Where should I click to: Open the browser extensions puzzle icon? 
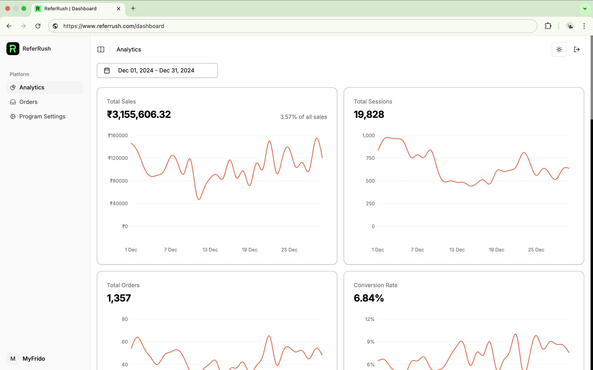point(548,26)
